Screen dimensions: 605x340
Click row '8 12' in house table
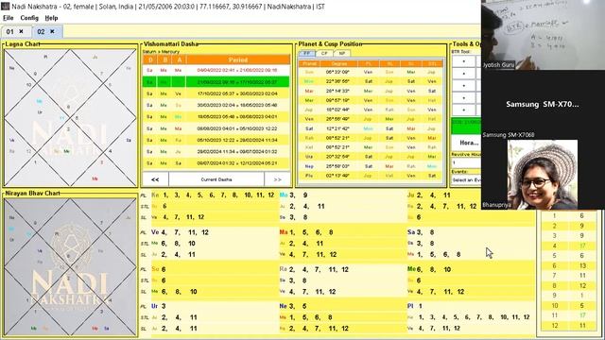pyautogui.click(x=568, y=285)
